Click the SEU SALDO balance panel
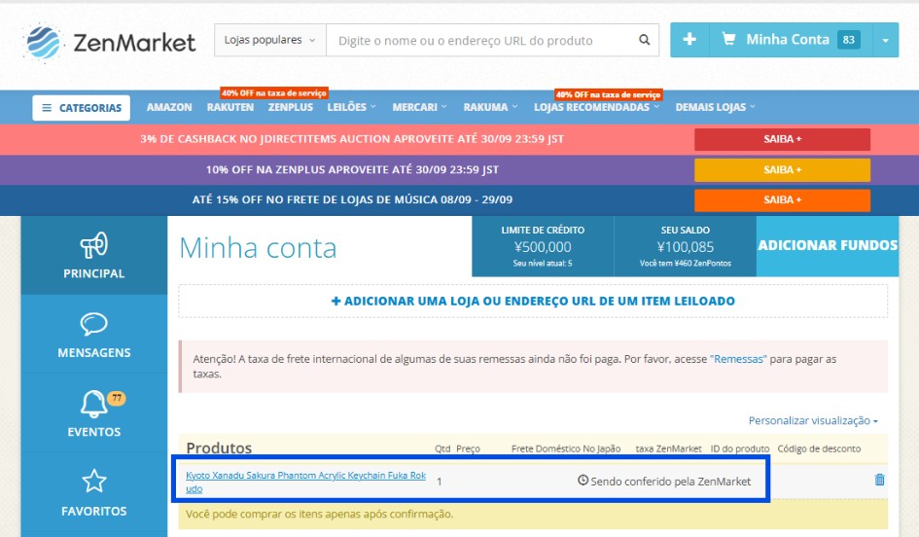This screenshot has width=919, height=537. [686, 246]
